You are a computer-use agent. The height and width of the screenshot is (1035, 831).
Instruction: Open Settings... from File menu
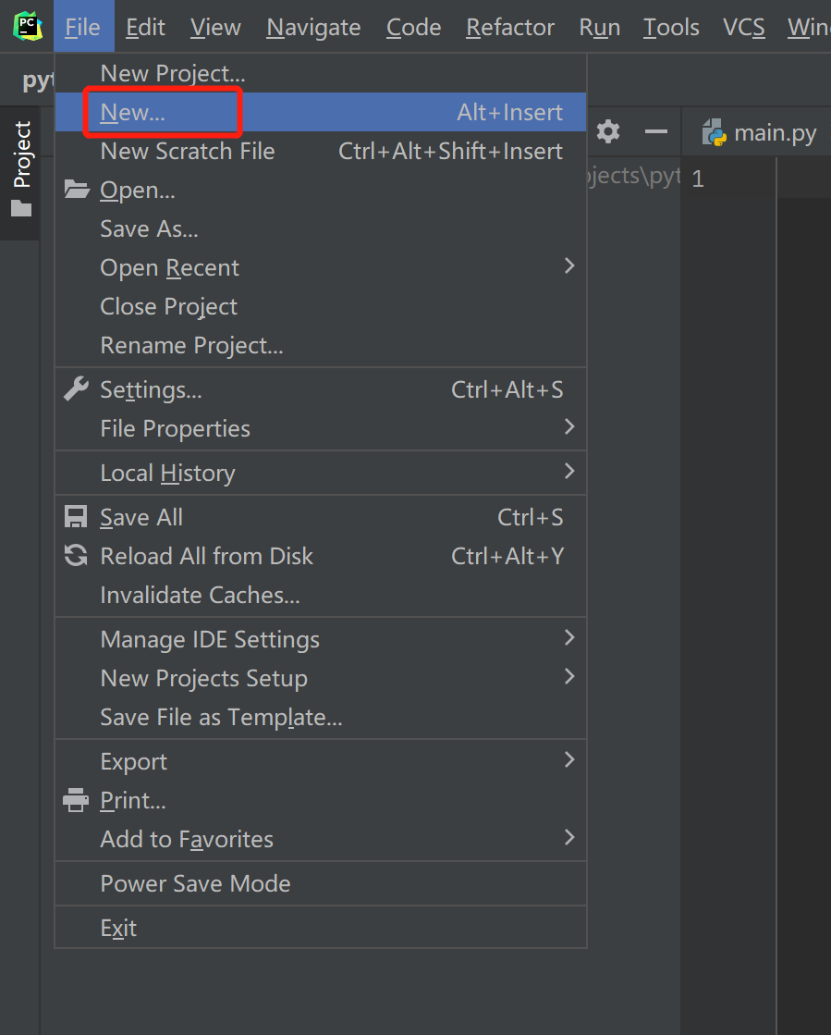pyautogui.click(x=321, y=389)
